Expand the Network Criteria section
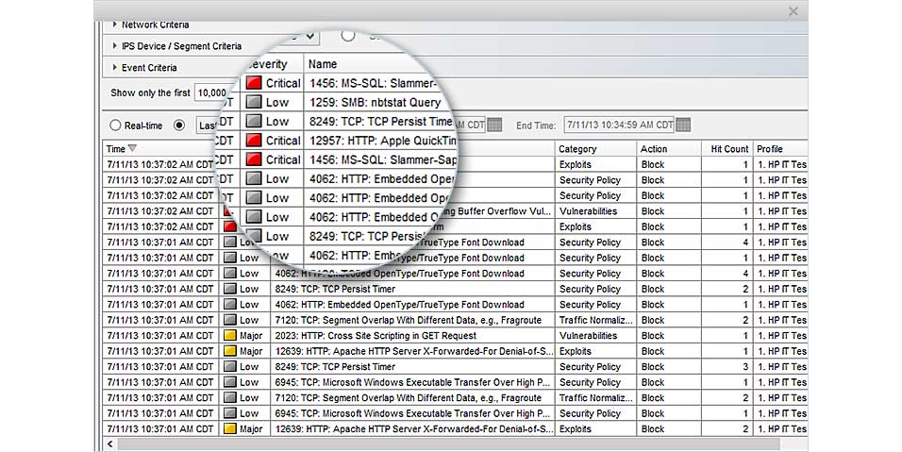Viewport: 902px width, 452px height. [x=115, y=25]
